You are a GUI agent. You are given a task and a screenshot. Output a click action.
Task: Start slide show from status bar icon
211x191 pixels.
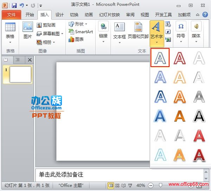130,185
